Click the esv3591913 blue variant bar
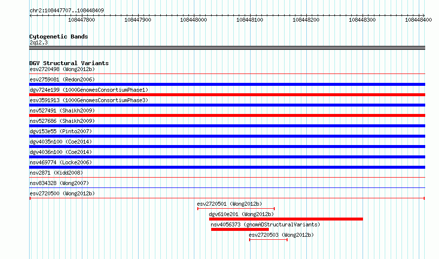The image size is (439, 259). point(227,105)
